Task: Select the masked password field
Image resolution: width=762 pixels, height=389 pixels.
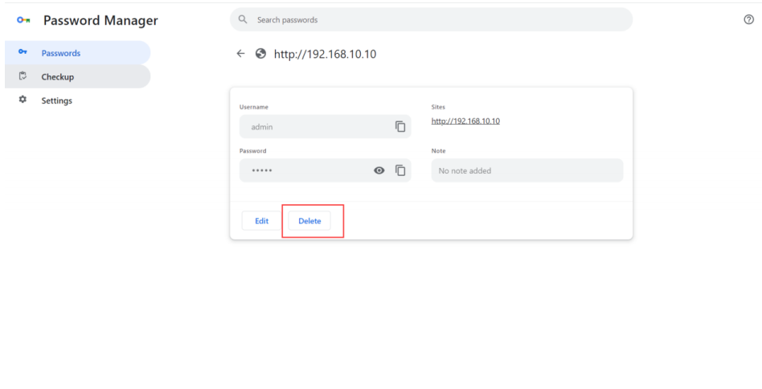Action: pos(301,170)
